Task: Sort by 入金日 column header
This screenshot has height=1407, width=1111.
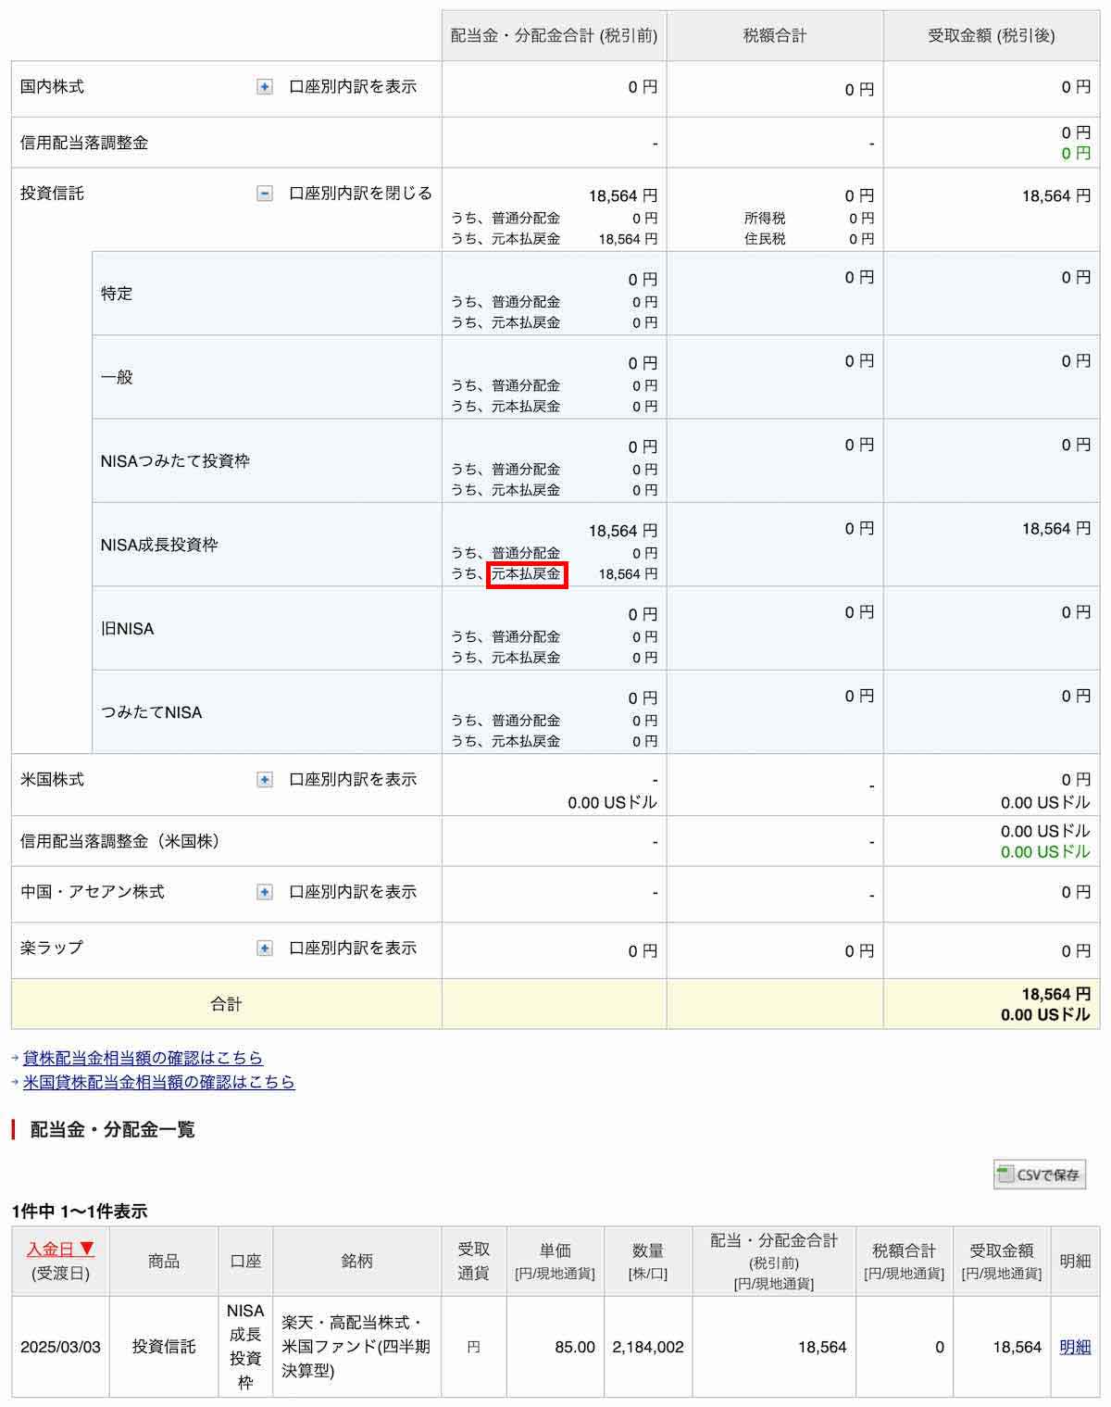Action: point(60,1250)
